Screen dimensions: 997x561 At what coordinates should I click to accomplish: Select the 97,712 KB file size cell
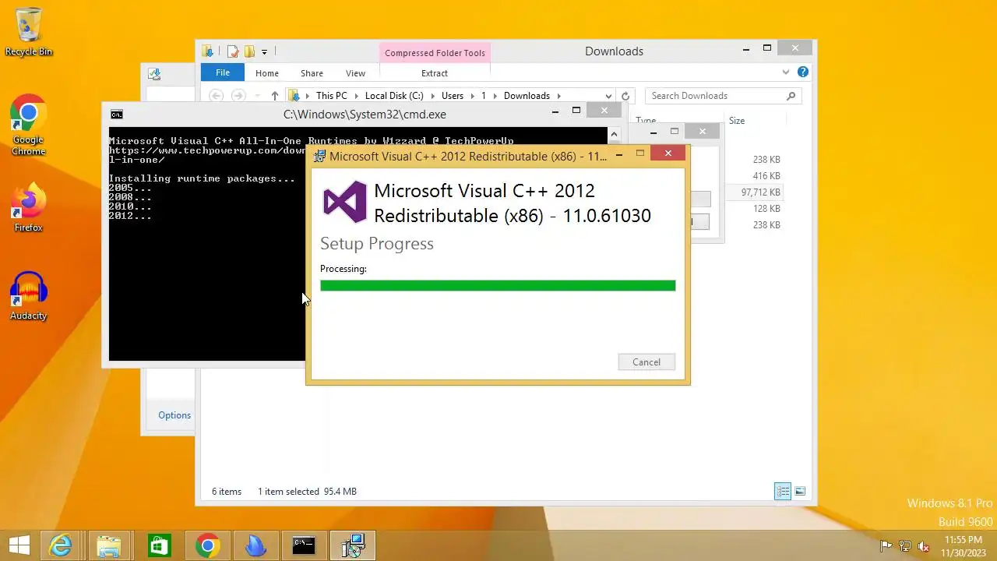(760, 192)
